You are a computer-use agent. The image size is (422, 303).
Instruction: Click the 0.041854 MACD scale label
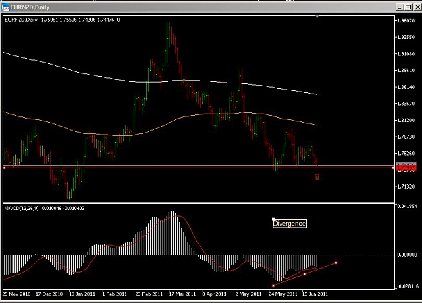[x=407, y=207]
